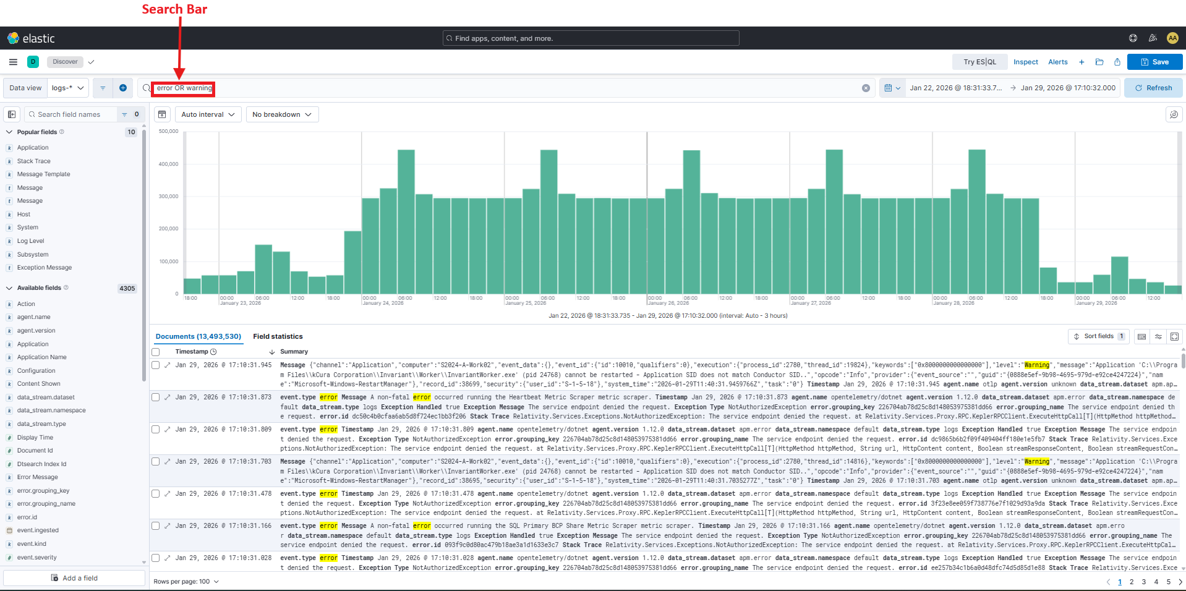Select the checkbox on the first document row

coord(156,365)
